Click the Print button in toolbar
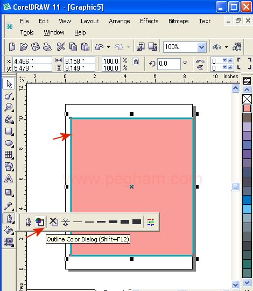This screenshot has width=253, height=291. coord(47,47)
